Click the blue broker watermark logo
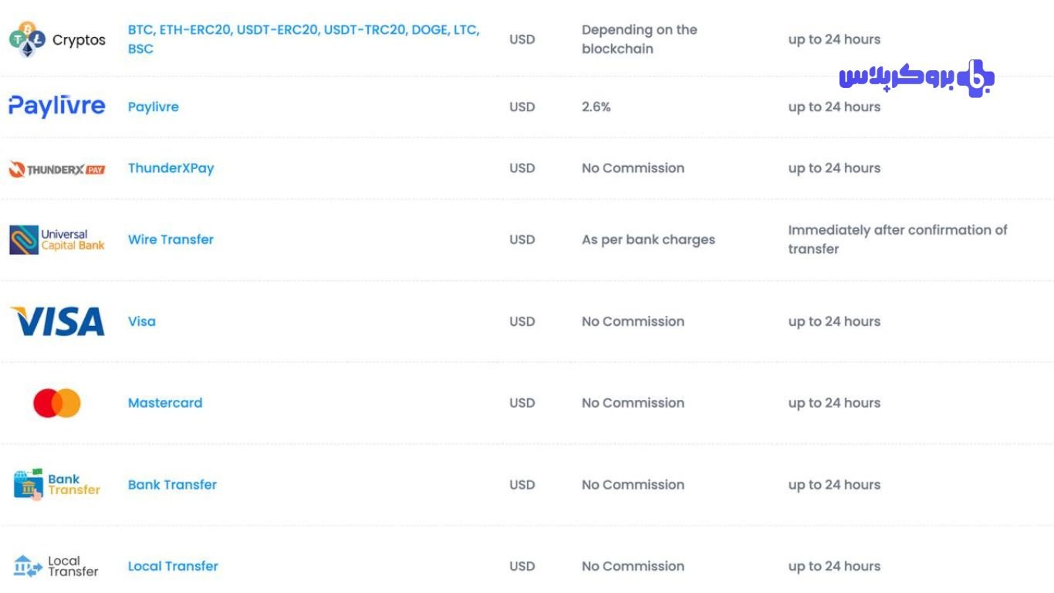 (917, 78)
